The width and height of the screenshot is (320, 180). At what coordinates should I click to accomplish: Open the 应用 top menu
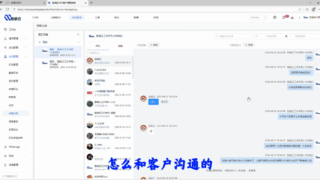[x=156, y=17]
